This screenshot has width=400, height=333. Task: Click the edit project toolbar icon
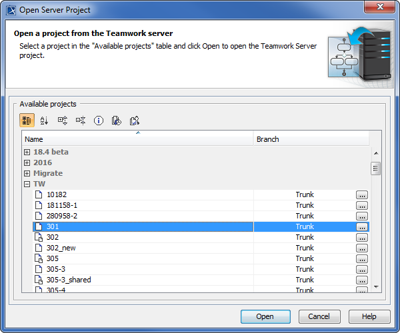point(135,121)
